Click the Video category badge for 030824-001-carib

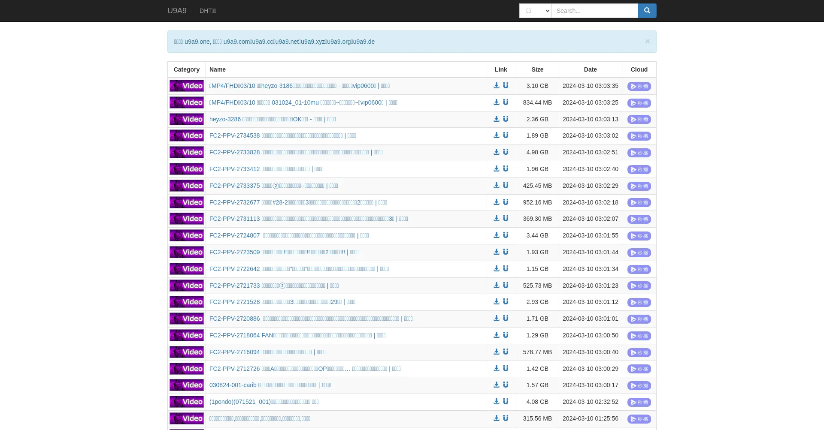(187, 385)
